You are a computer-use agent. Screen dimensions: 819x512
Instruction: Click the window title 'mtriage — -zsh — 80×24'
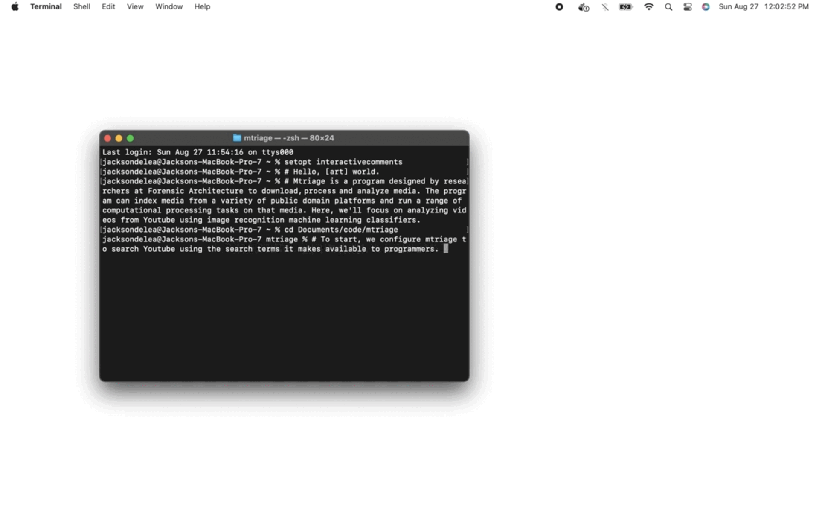[289, 138]
